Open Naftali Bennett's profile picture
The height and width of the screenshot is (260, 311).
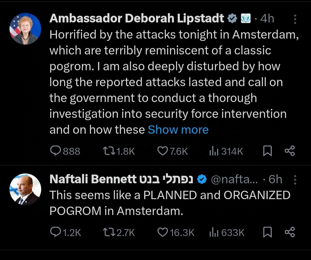(25, 189)
